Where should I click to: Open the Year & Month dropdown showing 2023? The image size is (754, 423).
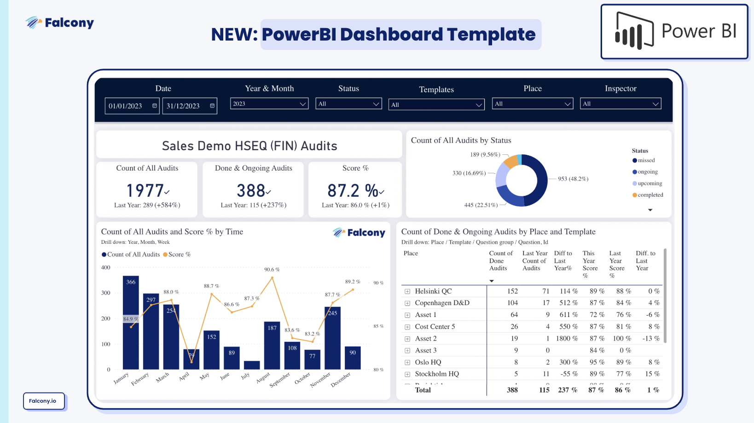(x=269, y=104)
